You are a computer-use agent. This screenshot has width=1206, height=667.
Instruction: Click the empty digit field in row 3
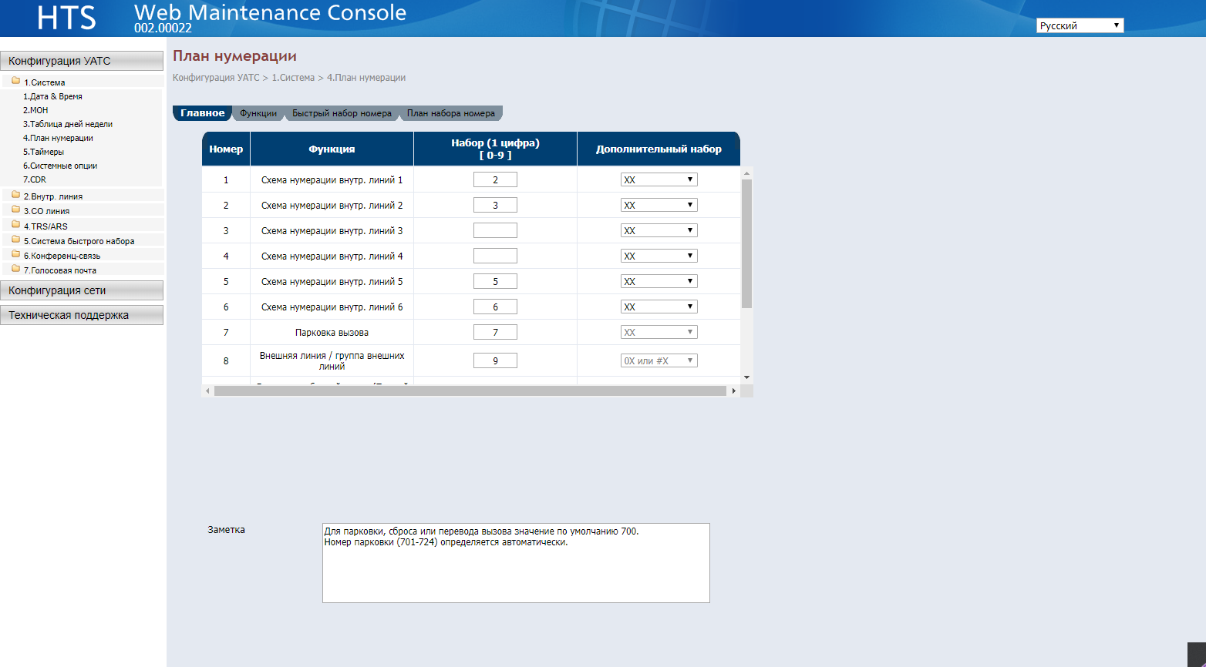(495, 230)
